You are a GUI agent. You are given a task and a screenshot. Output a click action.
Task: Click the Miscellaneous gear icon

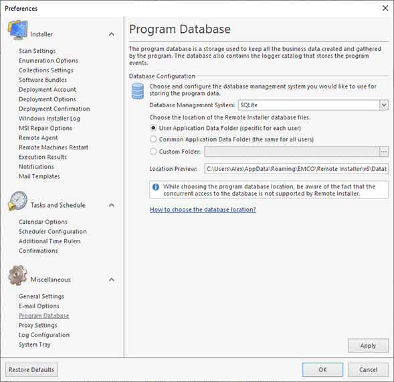coord(17,275)
